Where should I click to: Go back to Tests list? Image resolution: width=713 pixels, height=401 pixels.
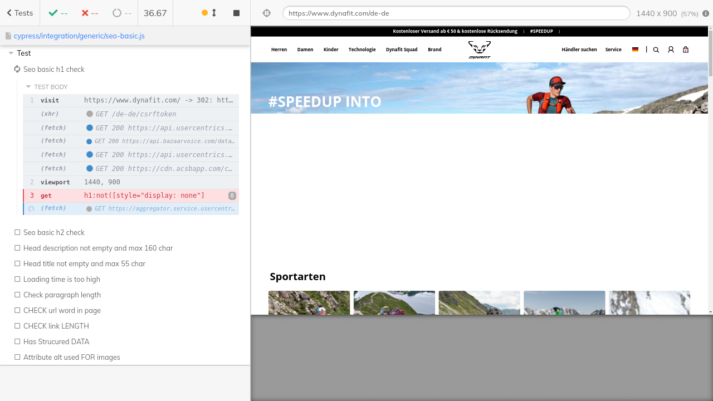coord(19,13)
